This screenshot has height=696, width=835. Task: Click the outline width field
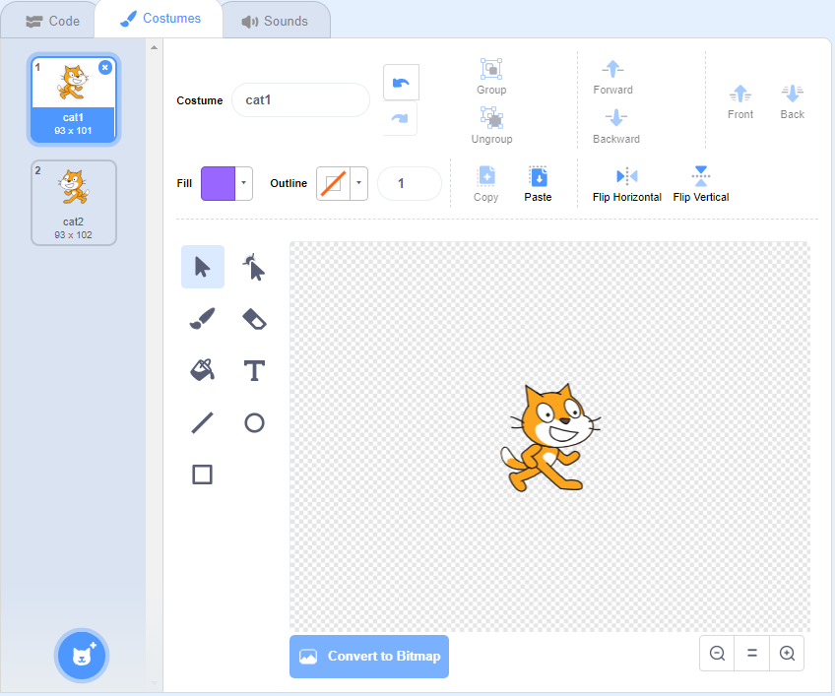pos(409,183)
